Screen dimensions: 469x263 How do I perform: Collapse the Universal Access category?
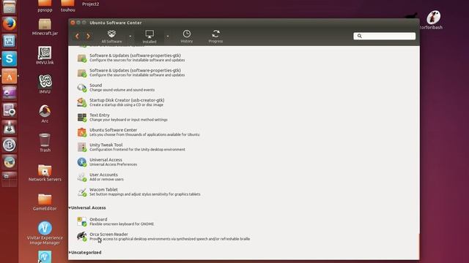70,207
